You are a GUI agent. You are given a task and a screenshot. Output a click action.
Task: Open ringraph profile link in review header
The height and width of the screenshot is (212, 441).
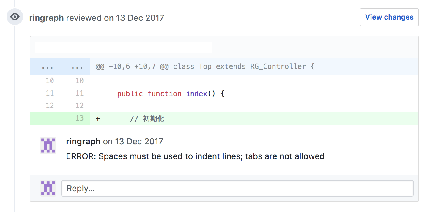click(x=47, y=18)
